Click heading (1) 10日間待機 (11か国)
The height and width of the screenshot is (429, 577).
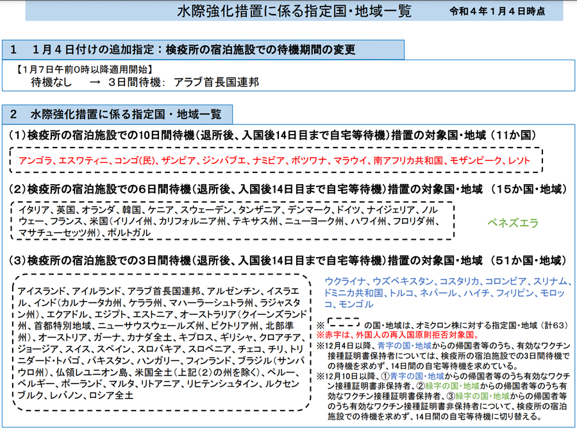pyautogui.click(x=272, y=135)
